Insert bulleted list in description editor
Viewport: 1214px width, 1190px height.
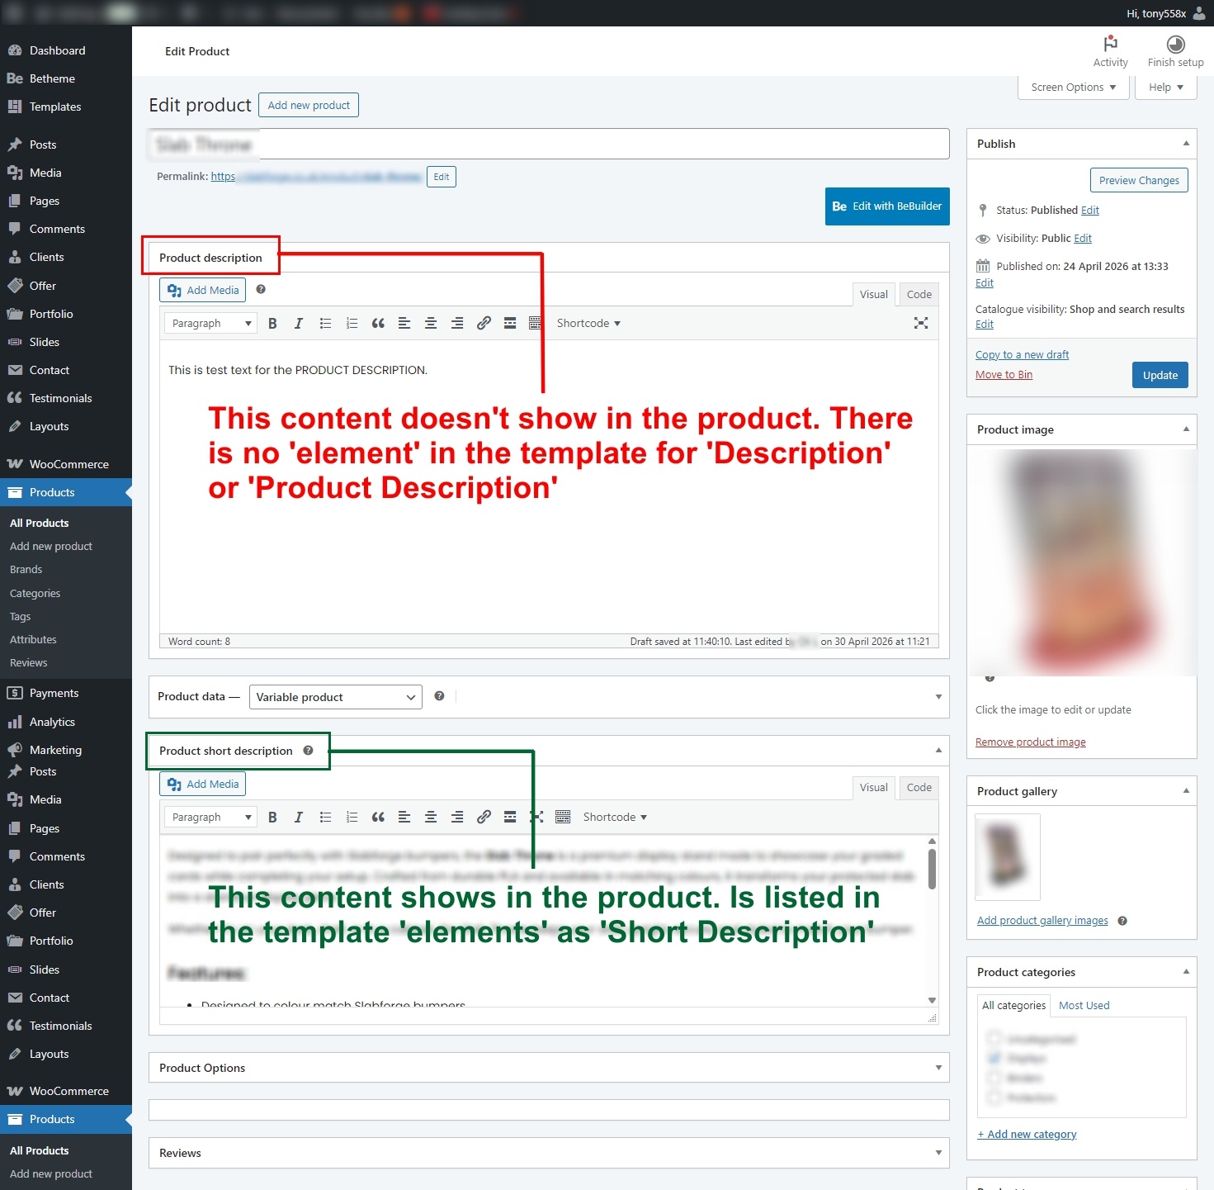(325, 324)
